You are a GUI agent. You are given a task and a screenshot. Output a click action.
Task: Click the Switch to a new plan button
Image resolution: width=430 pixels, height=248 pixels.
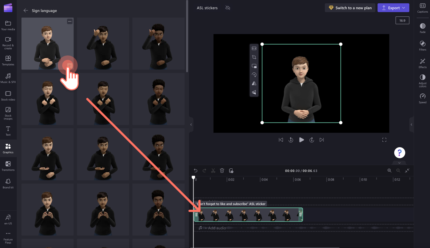(x=350, y=8)
